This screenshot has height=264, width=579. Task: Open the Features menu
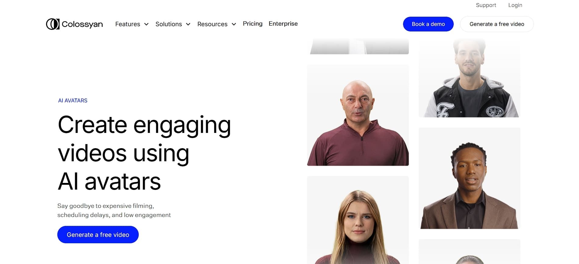[x=128, y=24]
